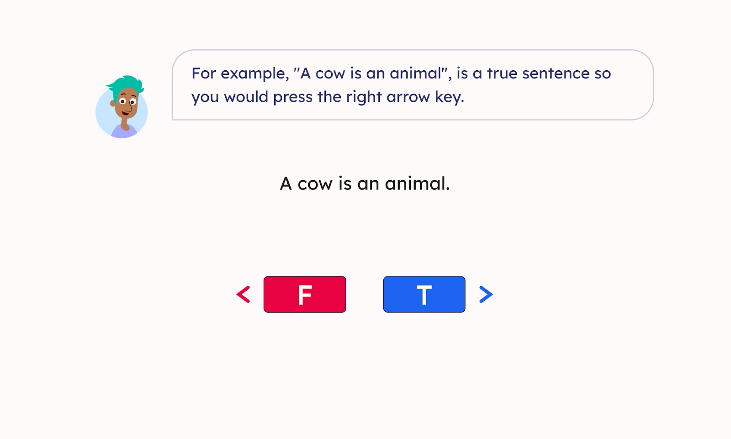Click the words "For example" in the bubble
Viewport: 731px width, 439px height.
[240, 73]
